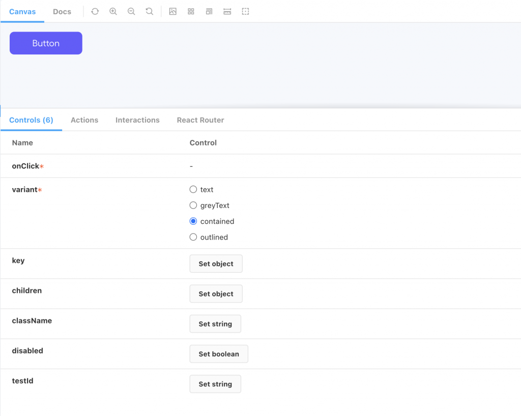Image resolution: width=521 pixels, height=416 pixels.
Task: Open the React Router tab
Action: click(x=200, y=120)
